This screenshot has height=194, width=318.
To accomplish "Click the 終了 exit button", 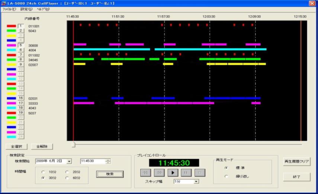I will click(297, 177).
